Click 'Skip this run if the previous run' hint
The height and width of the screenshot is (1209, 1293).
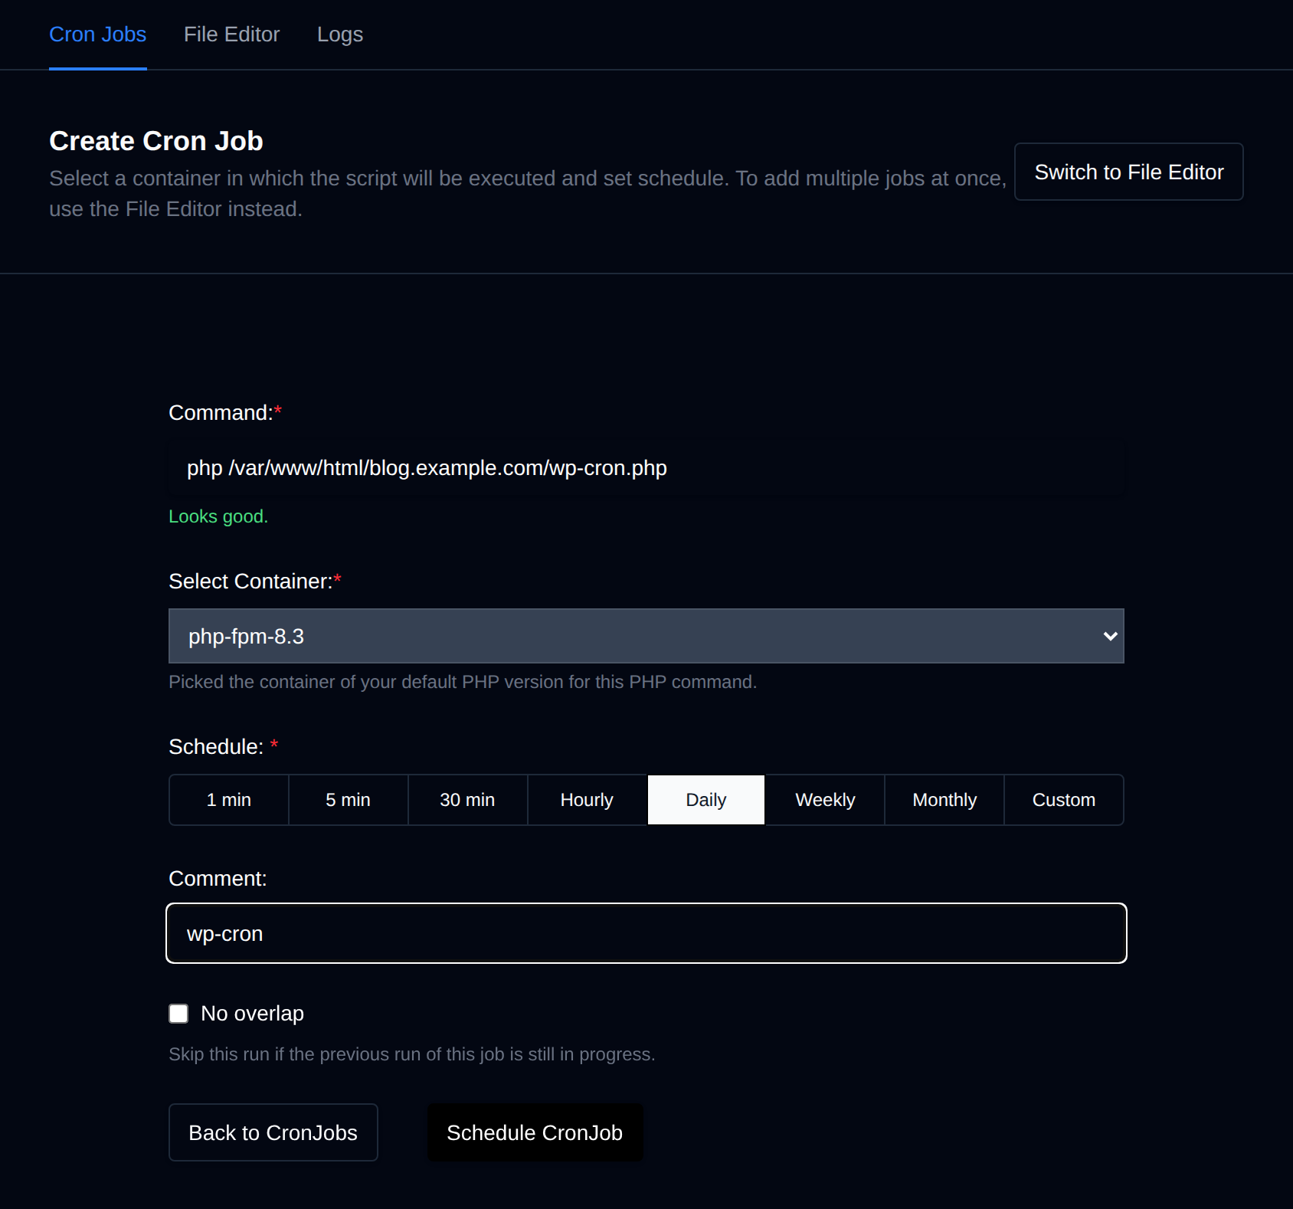coord(412,1054)
